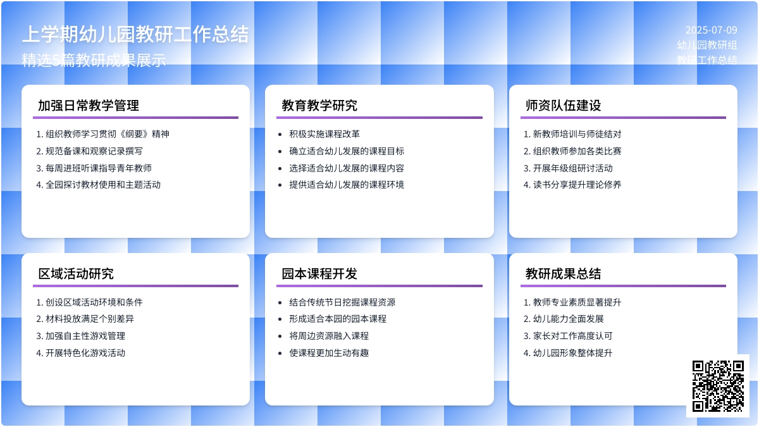Click item 每周进班听课指导青年教师
759x427 pixels.
(x=99, y=168)
